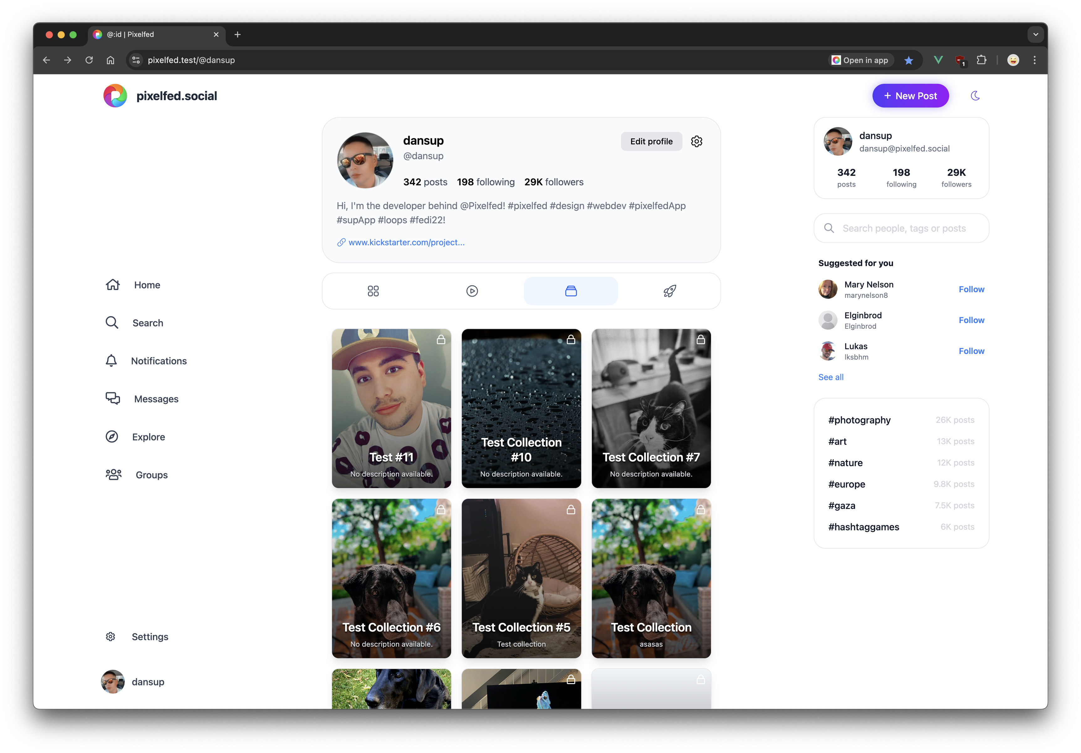Open Notifications from sidebar
The height and width of the screenshot is (753, 1081).
[146, 361]
